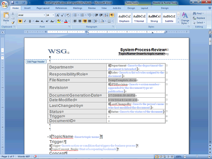This screenshot has height=159, width=212.
Task: Click Replace button
Action: click(x=199, y=18)
